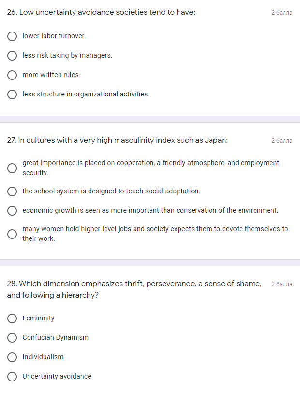The height and width of the screenshot is (397, 300).
Task: Select "Femininity" for question 28
Action: pos(12,318)
